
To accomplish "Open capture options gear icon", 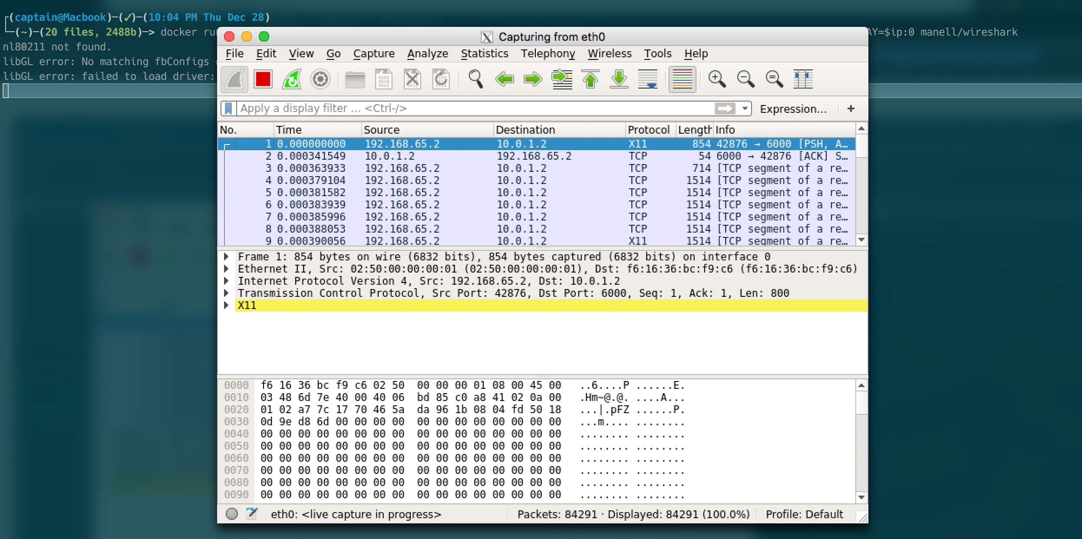I will (320, 79).
